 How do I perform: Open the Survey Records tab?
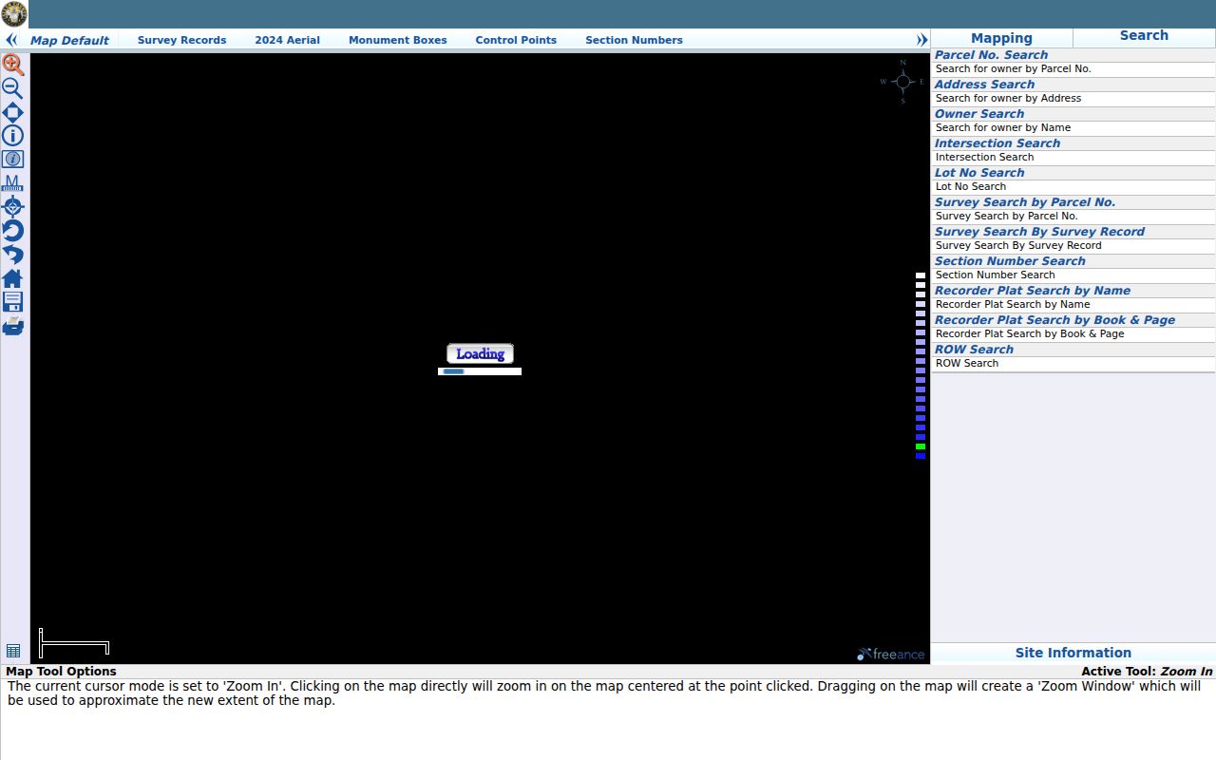tap(181, 40)
